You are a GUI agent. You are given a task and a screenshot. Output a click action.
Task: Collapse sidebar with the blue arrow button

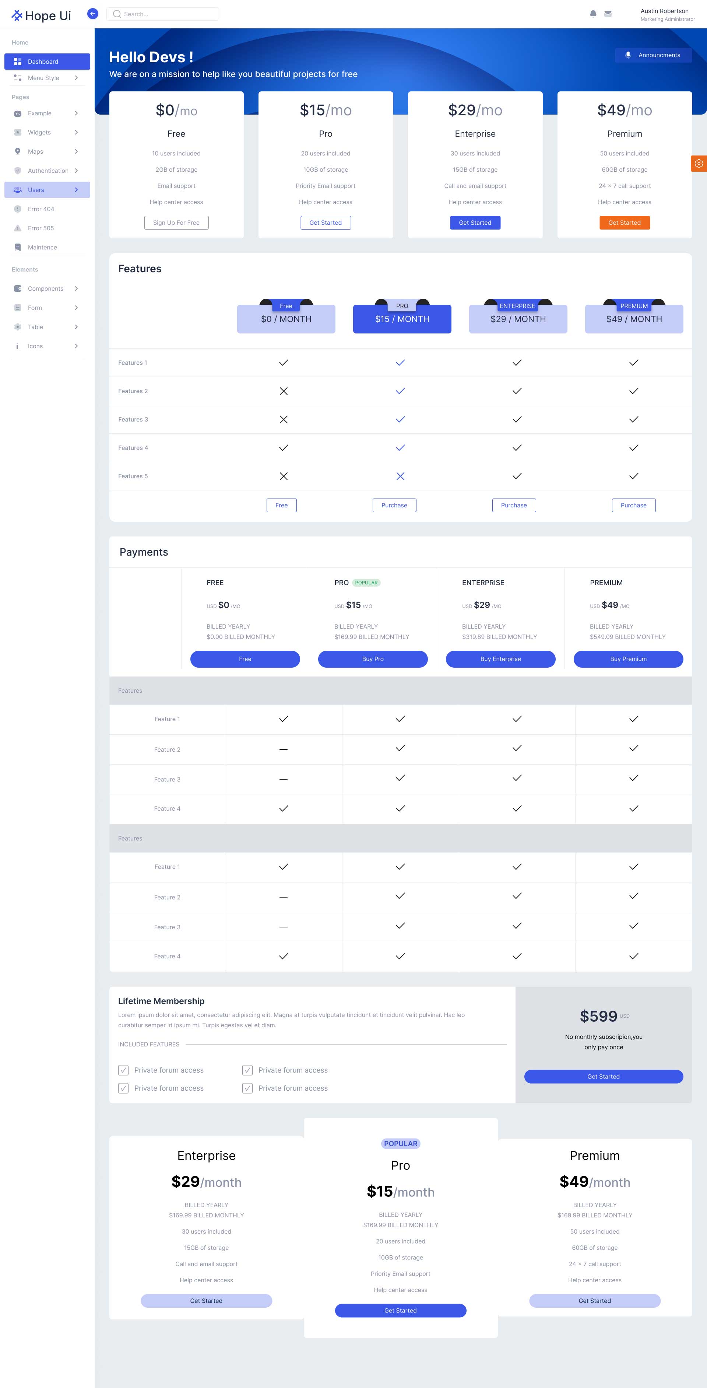click(x=93, y=14)
